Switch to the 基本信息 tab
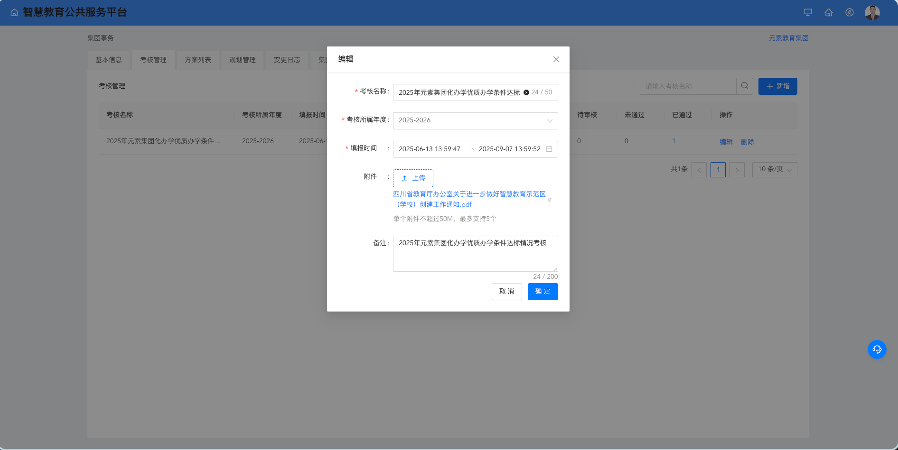 [x=109, y=60]
